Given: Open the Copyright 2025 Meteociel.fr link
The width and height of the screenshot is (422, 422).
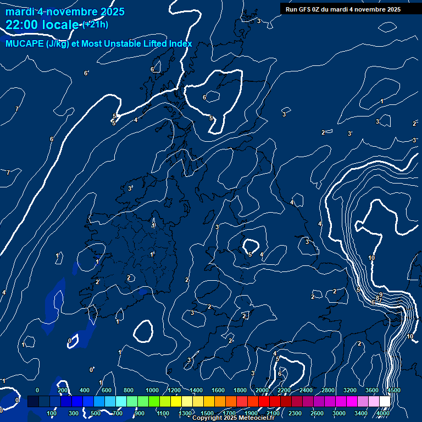Looking at the screenshot, I should point(234,418).
